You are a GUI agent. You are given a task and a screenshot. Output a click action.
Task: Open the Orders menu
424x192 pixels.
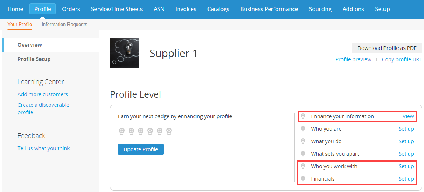tap(71, 9)
